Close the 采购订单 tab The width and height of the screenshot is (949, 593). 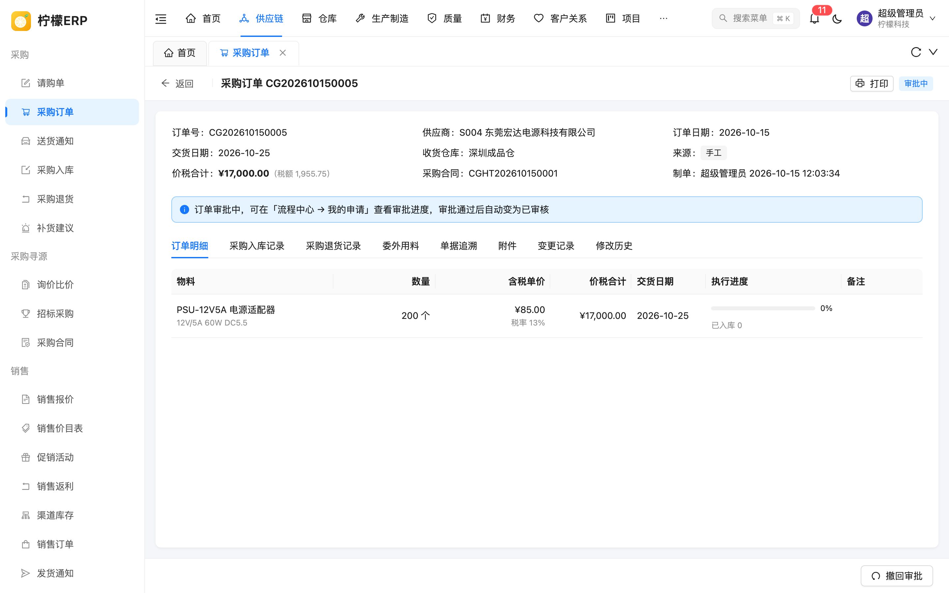pos(283,53)
